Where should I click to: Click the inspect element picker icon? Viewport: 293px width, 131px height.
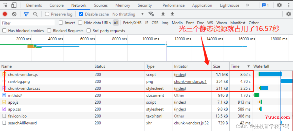(5, 5)
